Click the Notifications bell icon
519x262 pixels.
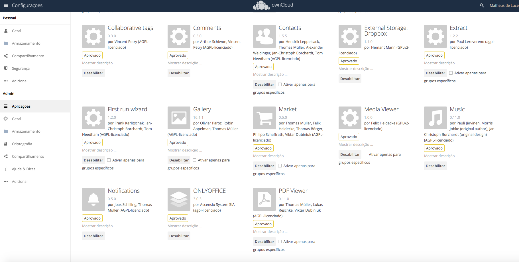coord(93,199)
